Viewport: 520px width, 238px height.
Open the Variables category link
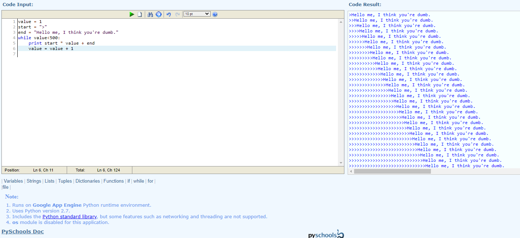coord(13,181)
